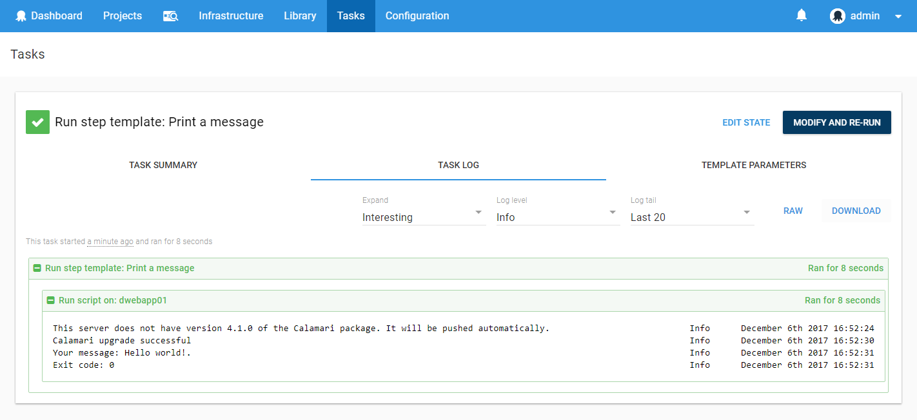Viewport: 917px width, 420px height.
Task: Click the Octopus logo next to Dashboard
Action: (x=21, y=15)
